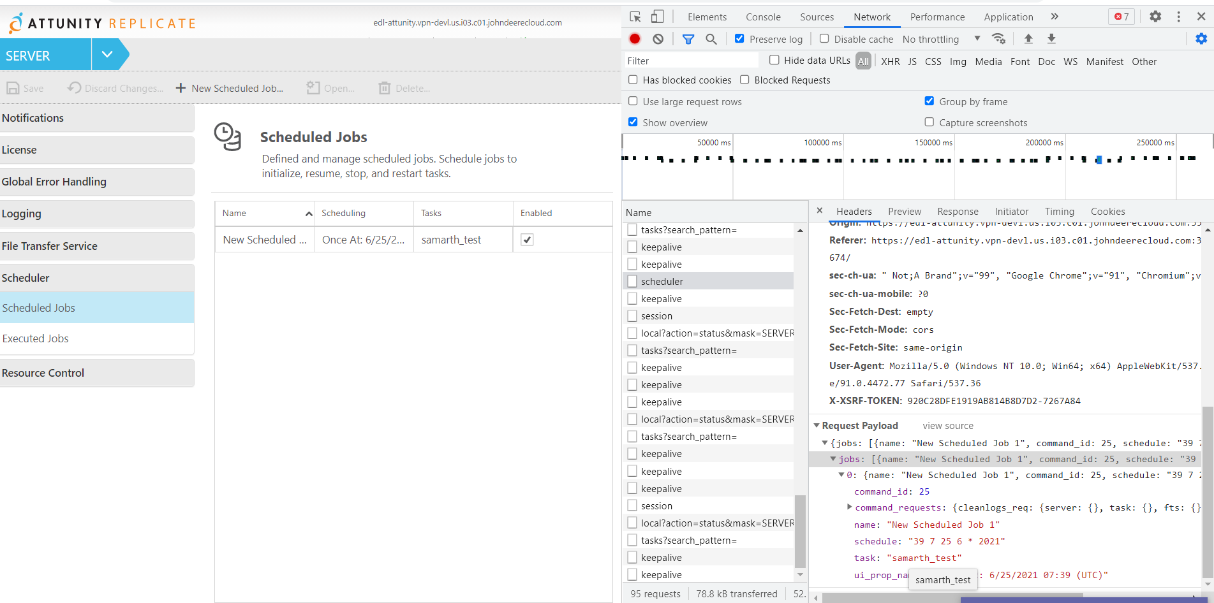Export HAR file with download arrow
1214x603 pixels.
[1051, 39]
